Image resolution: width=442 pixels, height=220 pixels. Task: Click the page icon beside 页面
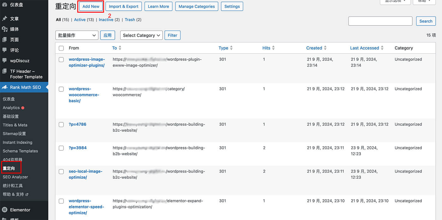click(4, 39)
